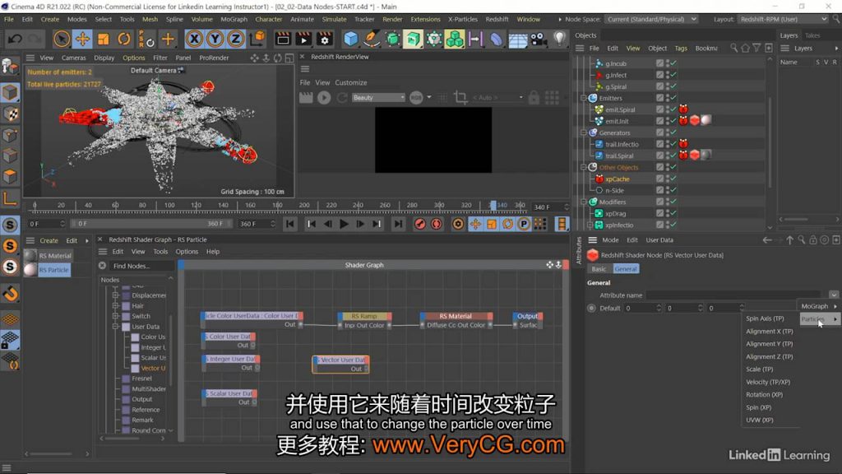This screenshot has width=842, height=474.
Task: Open Node Space dropdown
Action: click(652, 20)
